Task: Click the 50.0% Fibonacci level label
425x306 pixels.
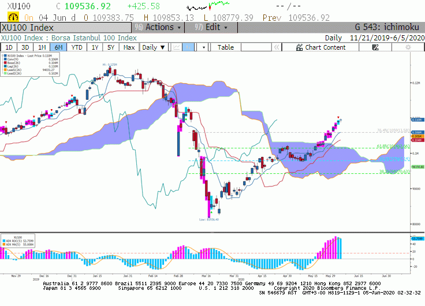Action: pyautogui.click(x=394, y=159)
